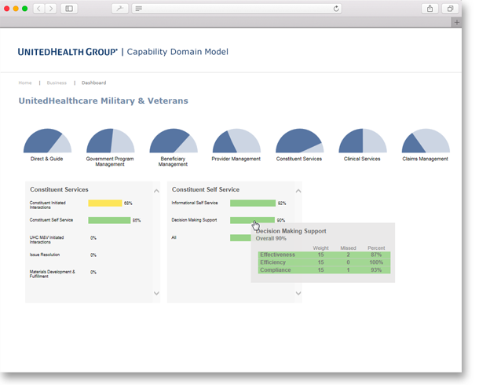Screen dimensions: 479x385
Task: Click the browser address bar field
Action: click(x=236, y=9)
